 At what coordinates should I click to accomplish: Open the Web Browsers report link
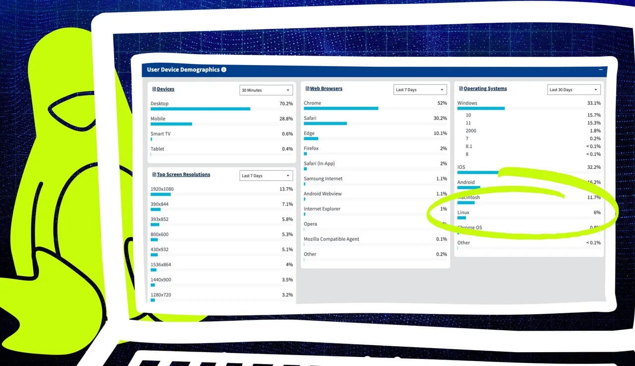tap(326, 89)
